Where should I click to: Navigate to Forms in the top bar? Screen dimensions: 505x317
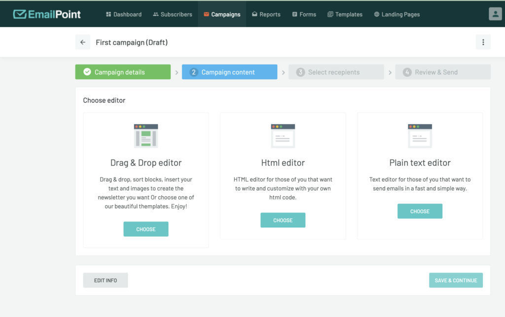pos(304,14)
